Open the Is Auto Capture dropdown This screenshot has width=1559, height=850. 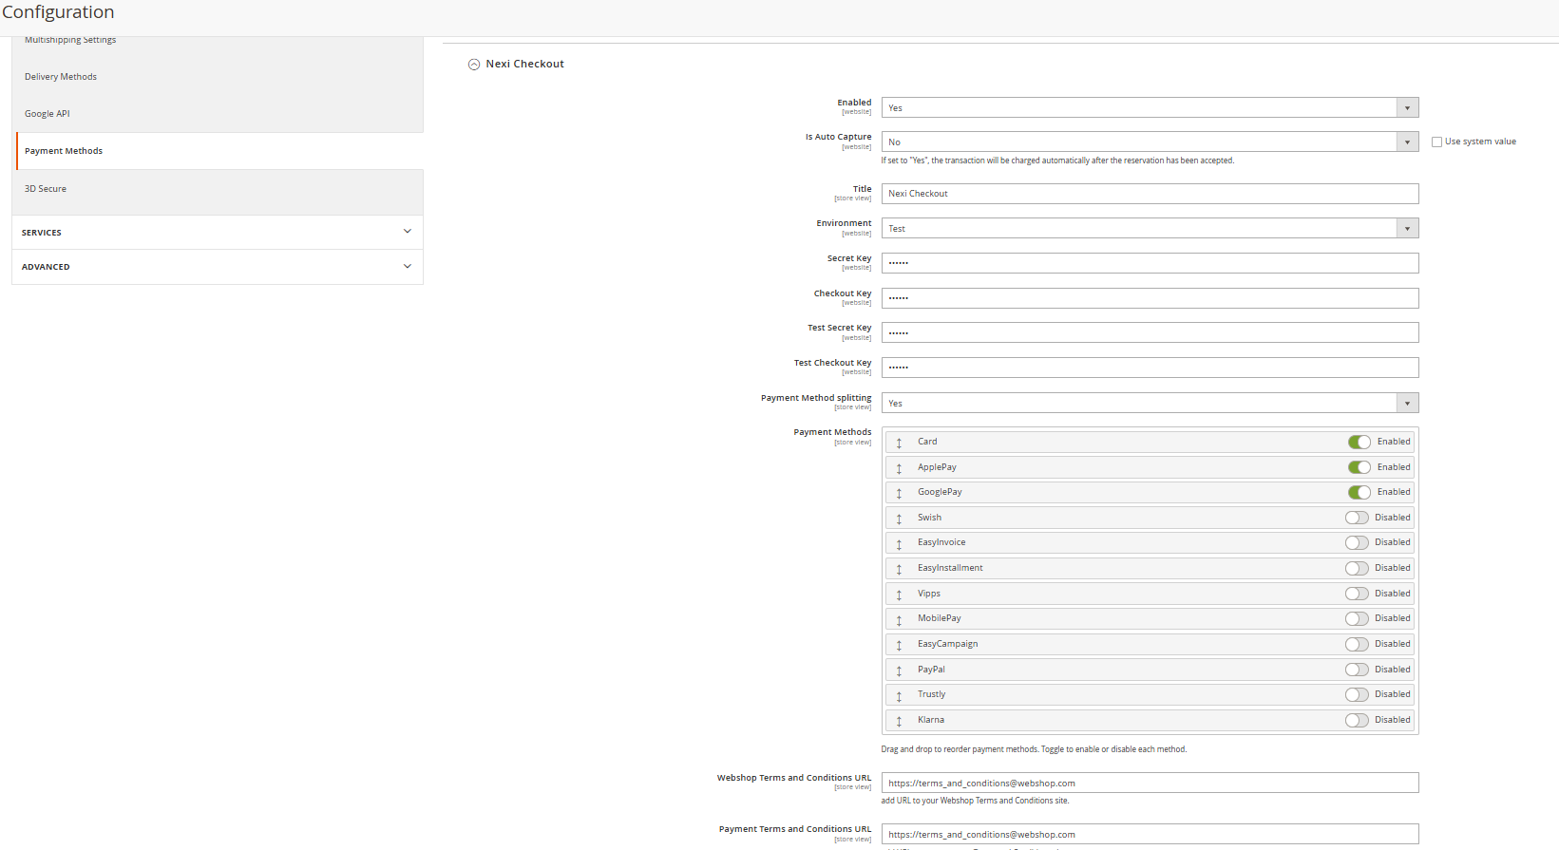pos(1150,142)
